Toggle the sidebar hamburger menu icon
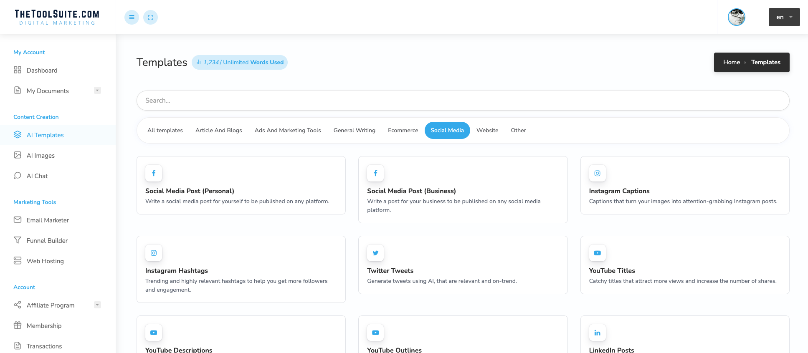Image resolution: width=808 pixels, height=353 pixels. tap(132, 17)
